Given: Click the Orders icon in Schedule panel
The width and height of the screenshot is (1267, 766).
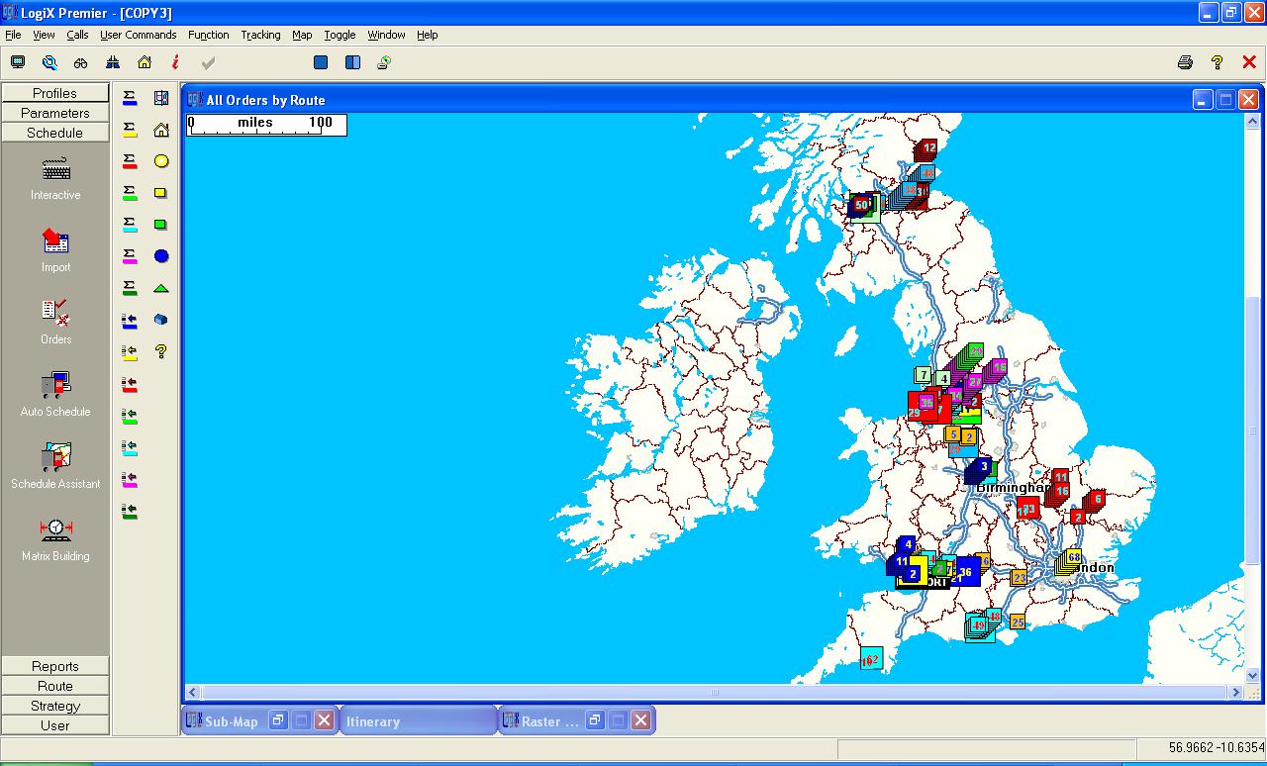Looking at the screenshot, I should [x=55, y=313].
